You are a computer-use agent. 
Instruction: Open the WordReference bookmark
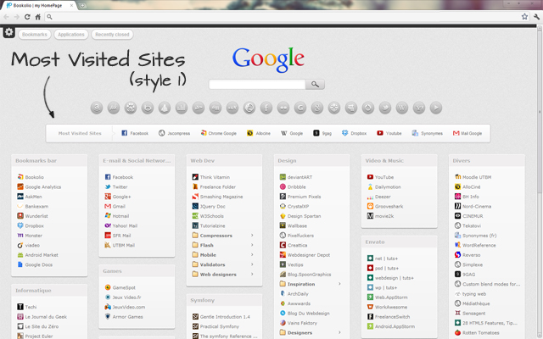pos(475,245)
